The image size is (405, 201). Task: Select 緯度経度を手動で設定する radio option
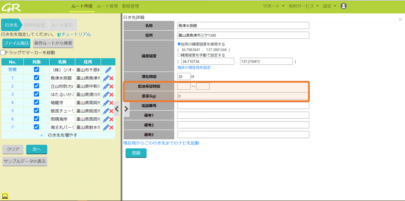179,55
